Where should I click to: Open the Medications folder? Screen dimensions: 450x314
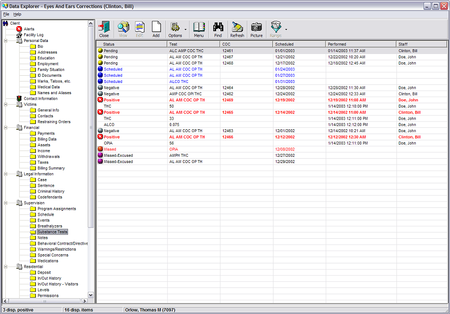coord(48,261)
